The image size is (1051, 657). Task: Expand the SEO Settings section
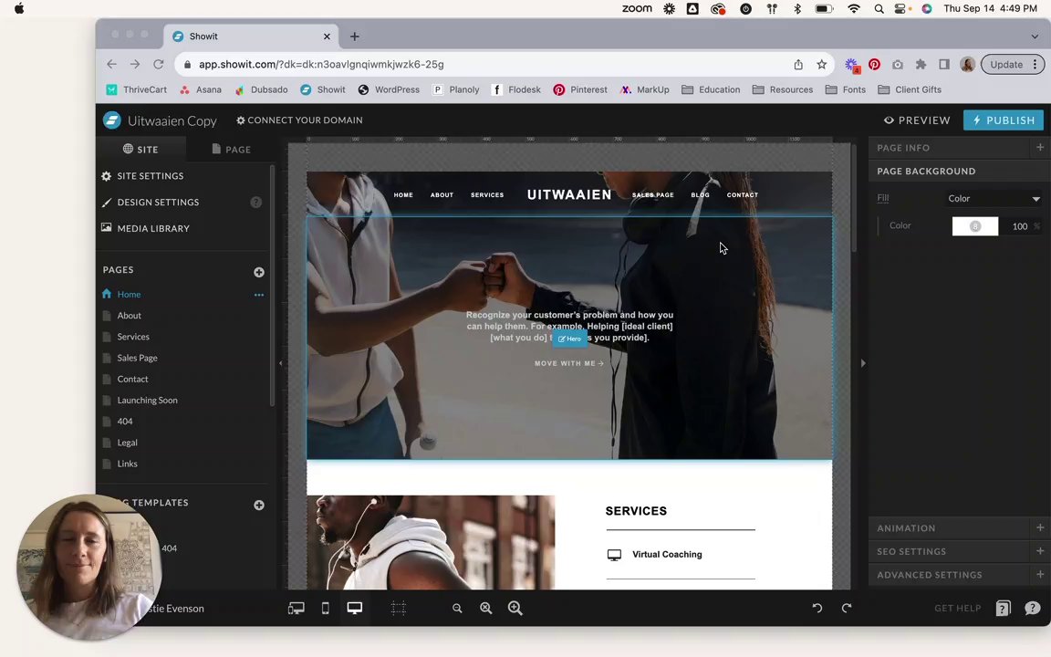pyautogui.click(x=1040, y=551)
